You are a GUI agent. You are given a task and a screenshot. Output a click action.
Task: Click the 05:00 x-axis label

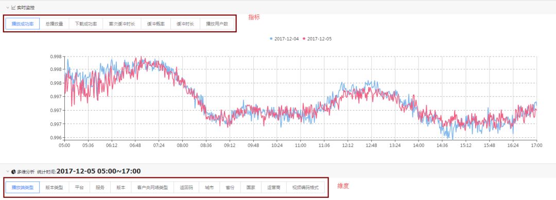tap(64, 145)
